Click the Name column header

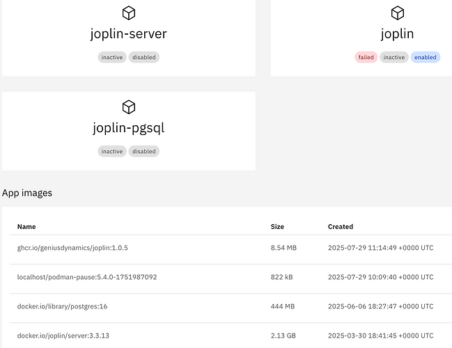[26, 227]
